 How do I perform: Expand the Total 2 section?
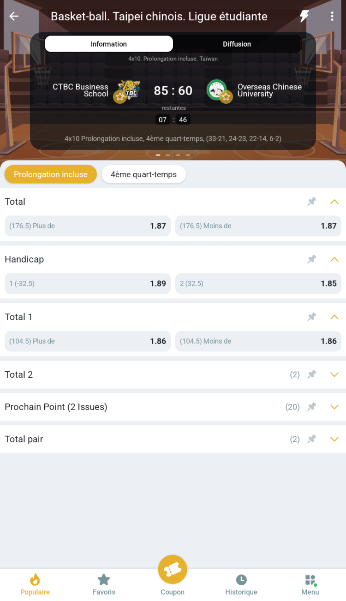click(x=334, y=375)
